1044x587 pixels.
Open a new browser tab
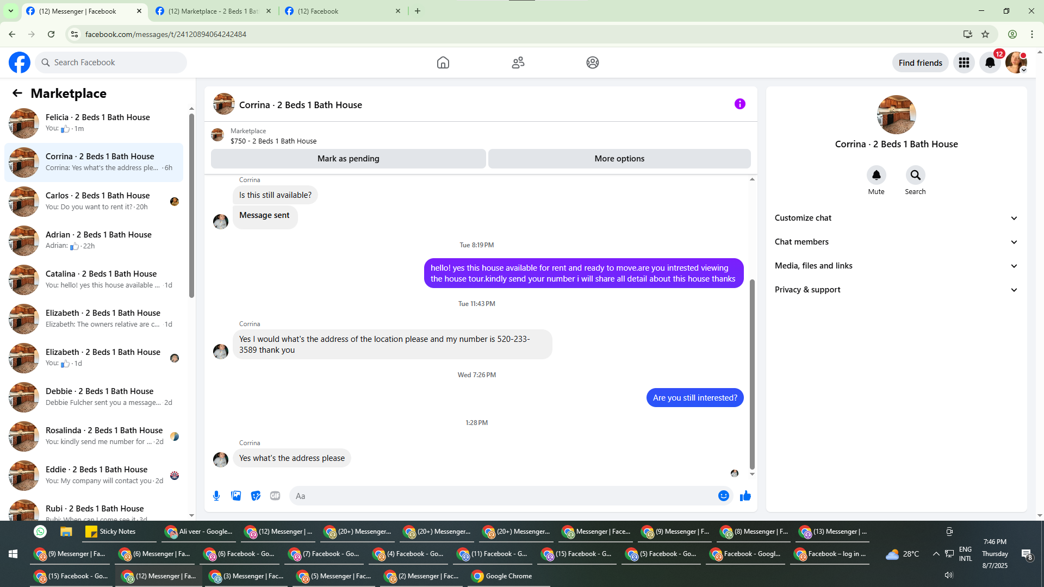(418, 11)
